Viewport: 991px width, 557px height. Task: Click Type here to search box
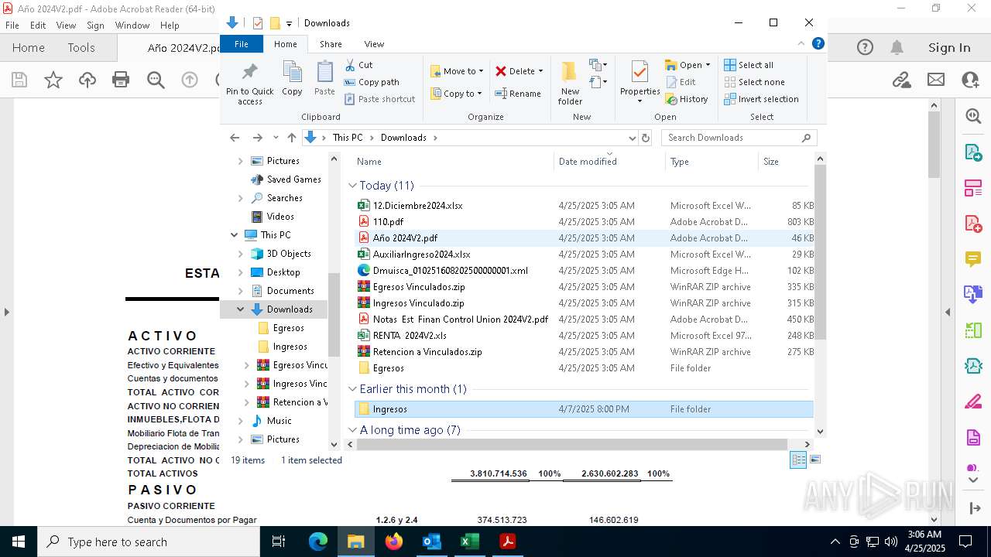[149, 542]
